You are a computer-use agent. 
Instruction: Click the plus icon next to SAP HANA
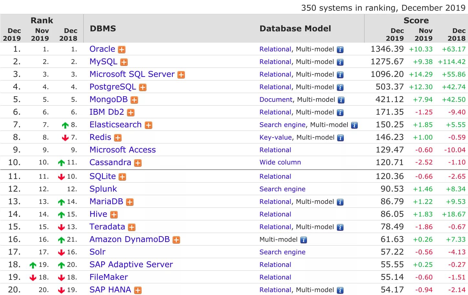tap(138, 290)
